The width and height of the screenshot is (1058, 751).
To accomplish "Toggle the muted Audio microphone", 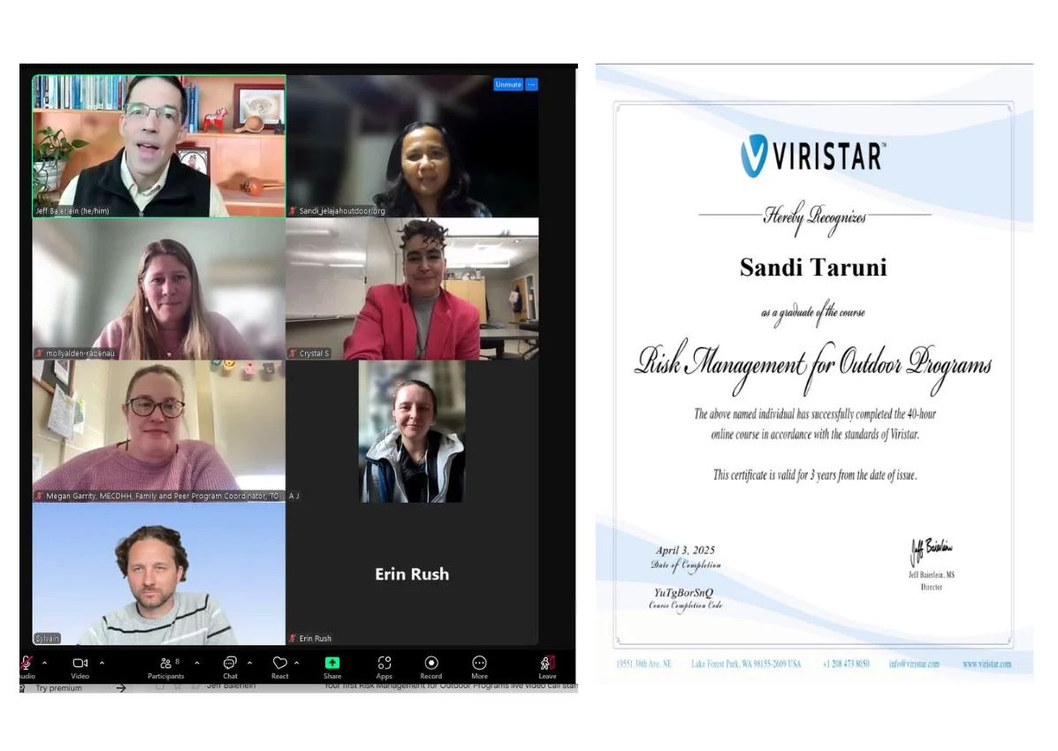I will 26,663.
